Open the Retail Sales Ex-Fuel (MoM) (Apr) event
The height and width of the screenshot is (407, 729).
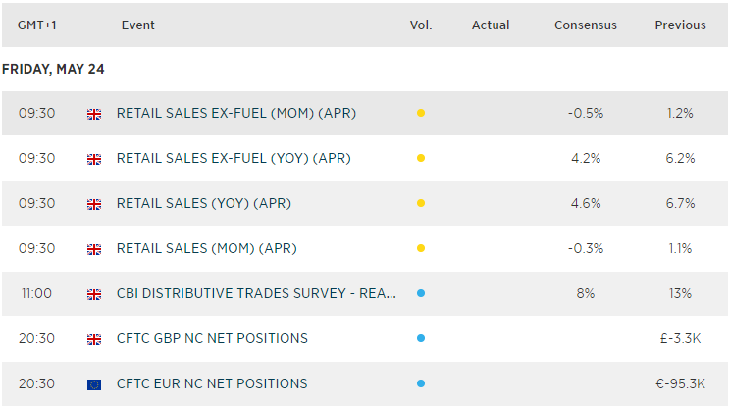(235, 114)
